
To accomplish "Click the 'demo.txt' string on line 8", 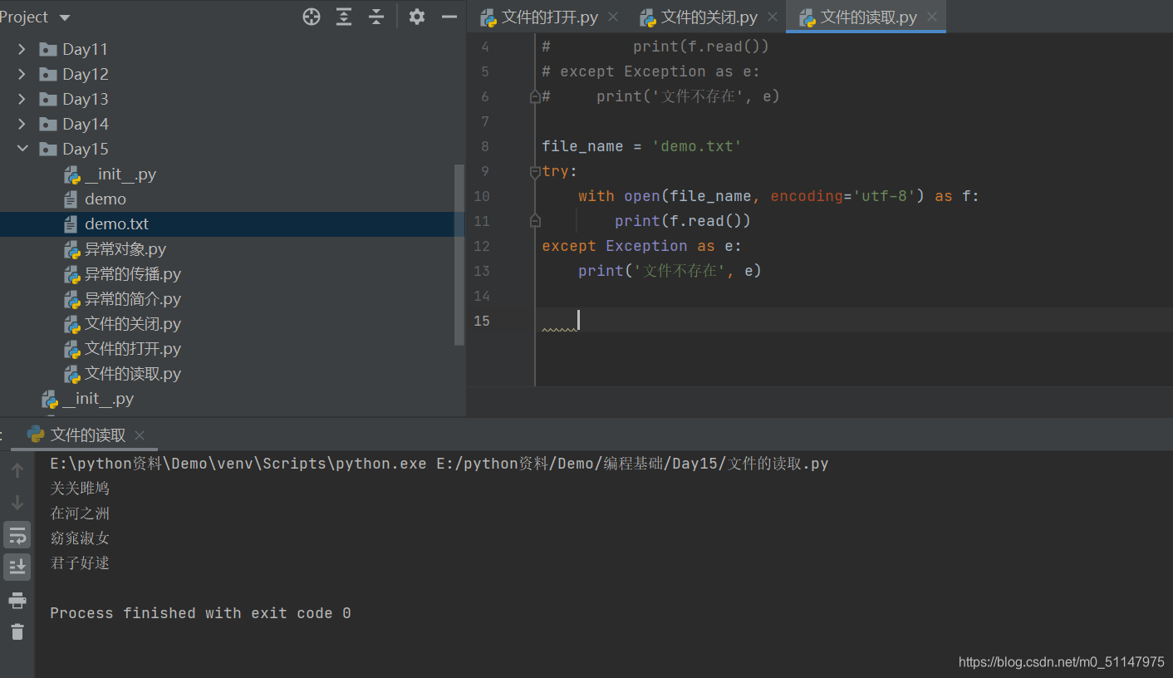I will tap(696, 146).
